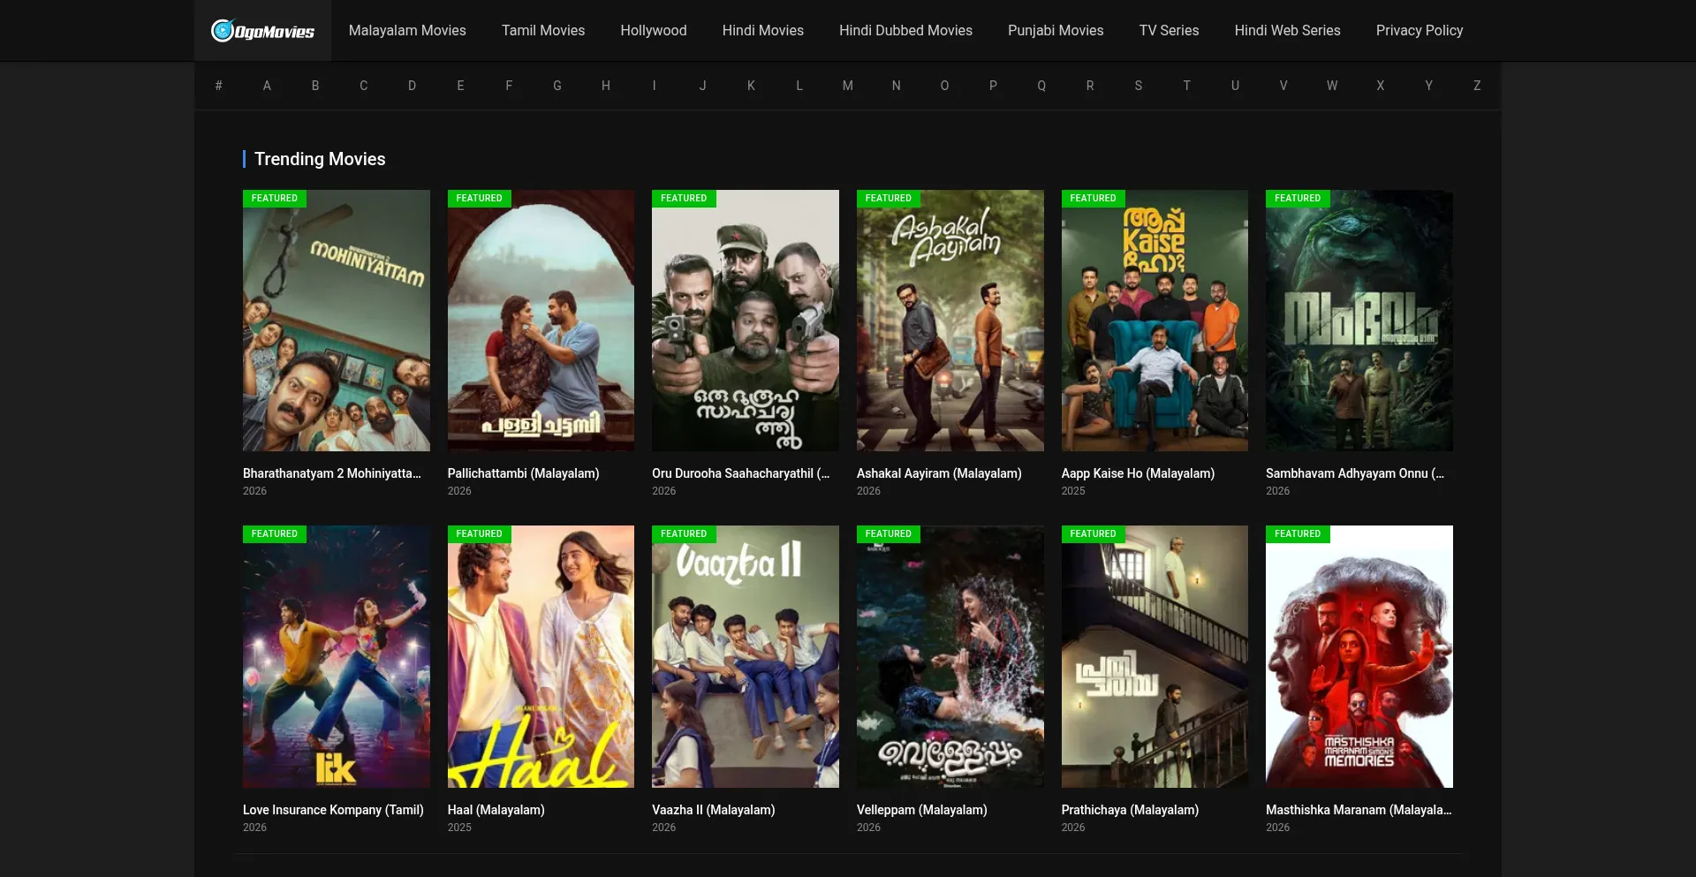Image resolution: width=1696 pixels, height=877 pixels.
Task: Filter movies by letter J
Action: pyautogui.click(x=702, y=86)
